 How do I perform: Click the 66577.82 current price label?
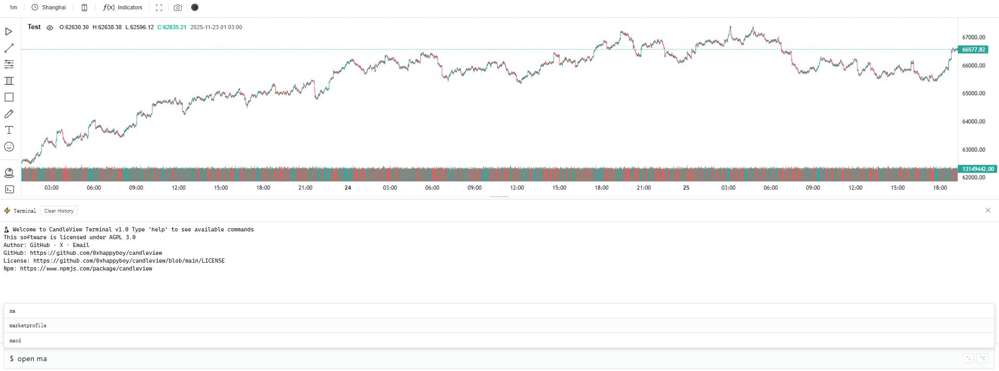coord(973,50)
